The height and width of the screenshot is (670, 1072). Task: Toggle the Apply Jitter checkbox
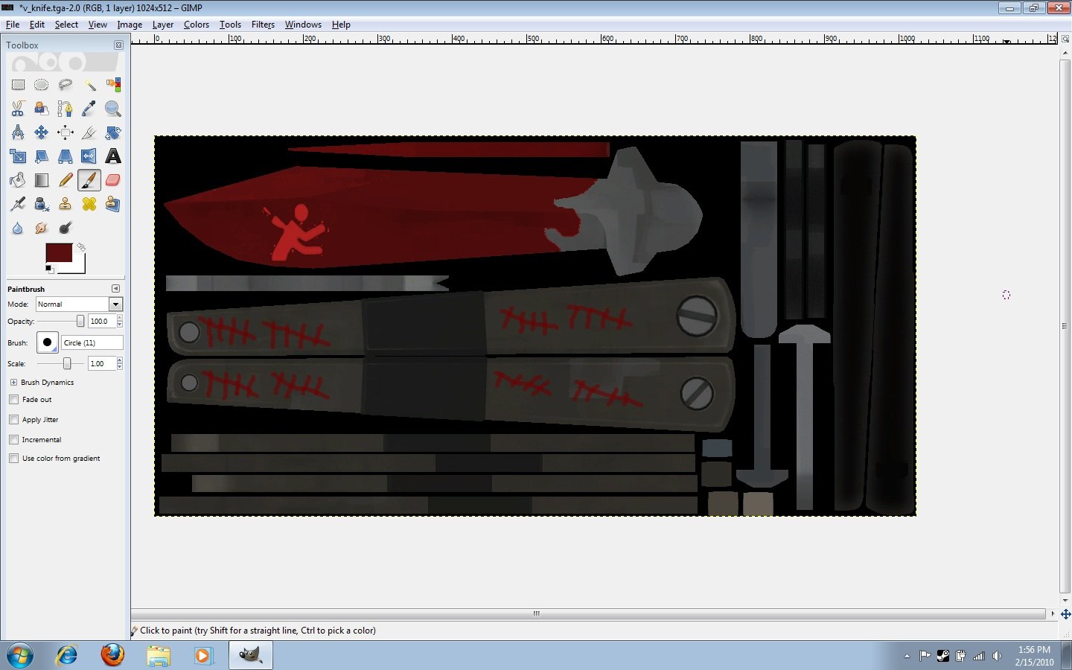coord(14,420)
